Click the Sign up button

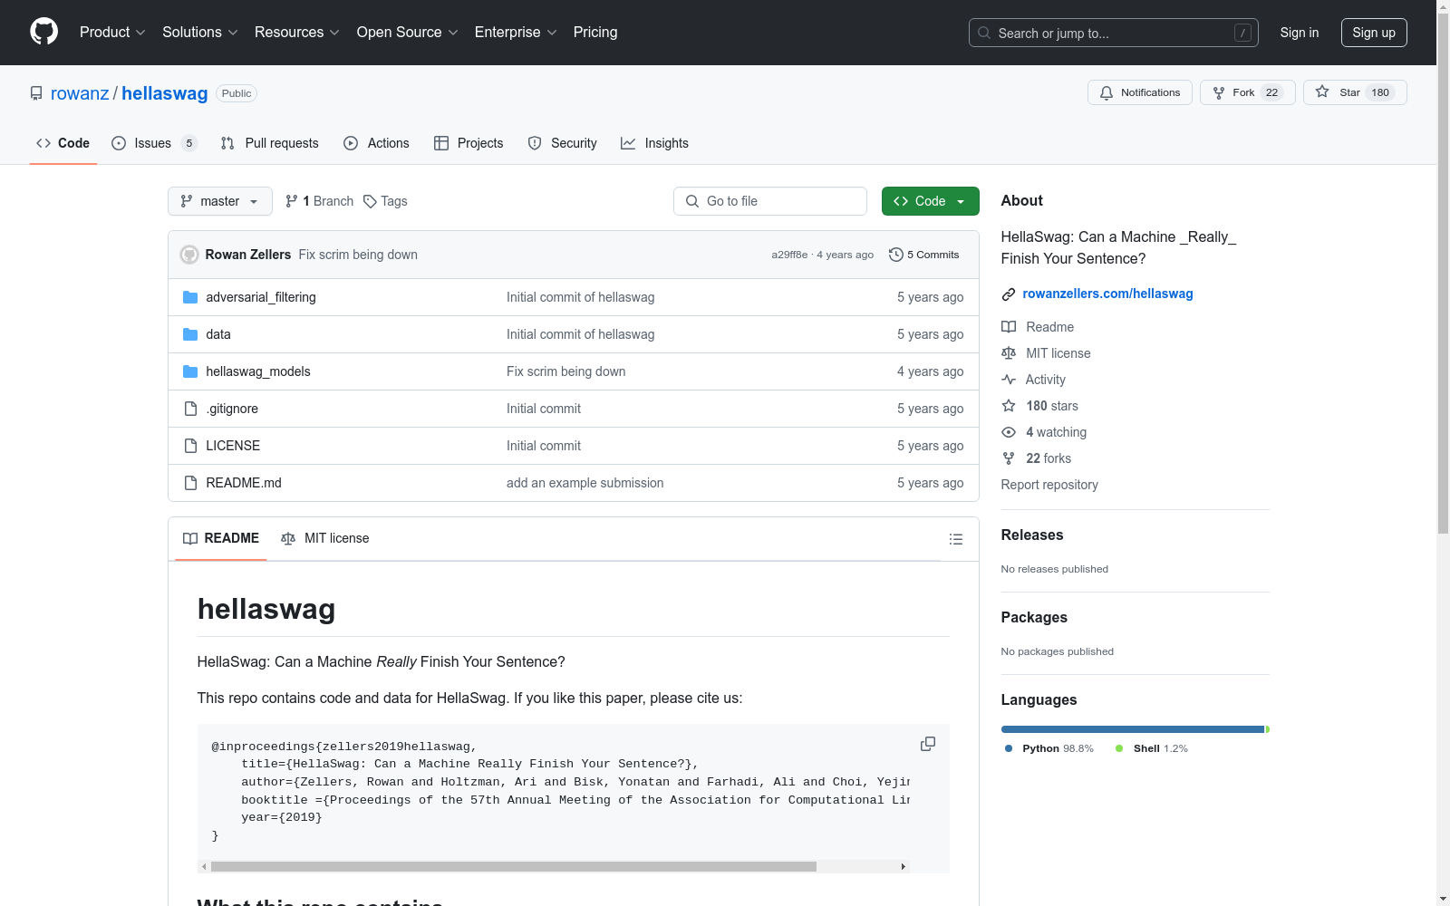pos(1374,33)
